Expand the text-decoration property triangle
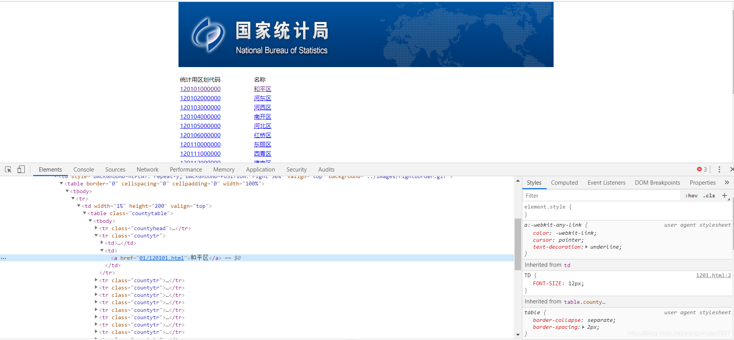This screenshot has width=734, height=340. point(586,247)
